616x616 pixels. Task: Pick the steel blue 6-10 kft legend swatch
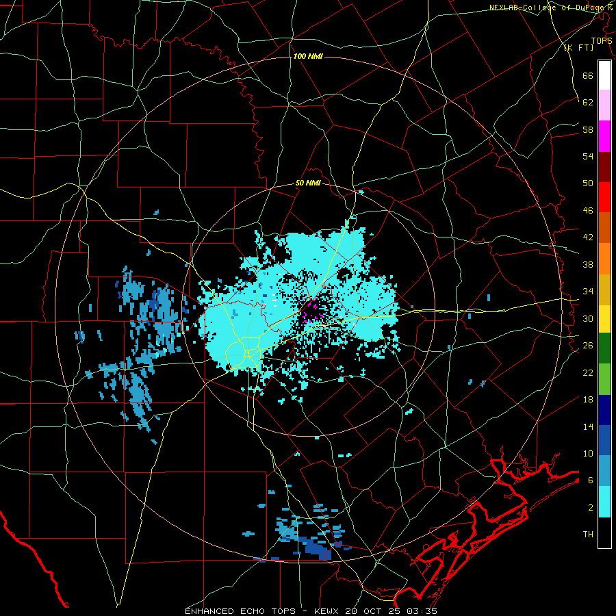(x=604, y=471)
